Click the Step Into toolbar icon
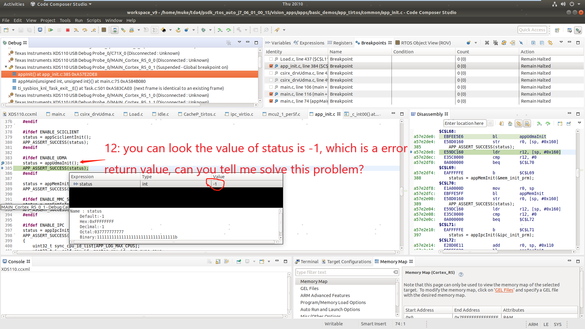Viewport: 585px width, 329px height. [76, 30]
